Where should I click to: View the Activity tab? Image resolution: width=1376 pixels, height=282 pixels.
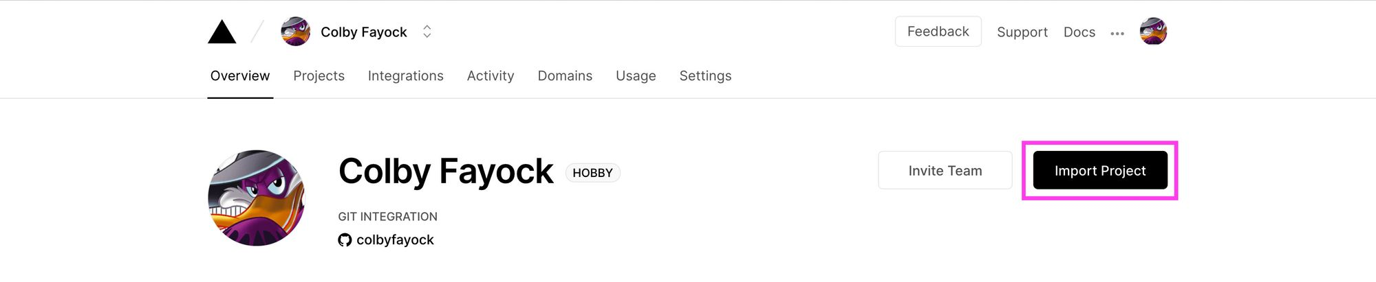[x=491, y=75]
